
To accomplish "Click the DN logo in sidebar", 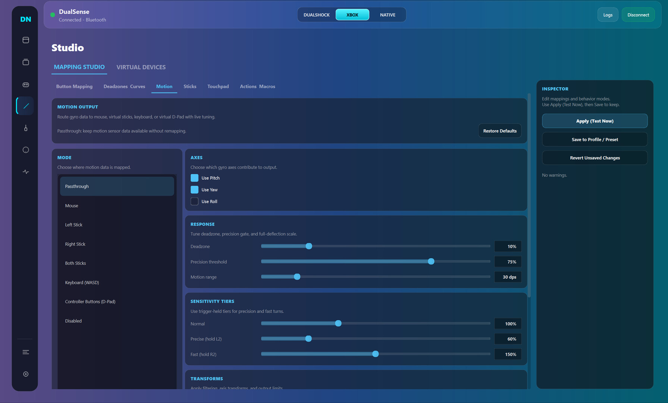I will point(25,19).
